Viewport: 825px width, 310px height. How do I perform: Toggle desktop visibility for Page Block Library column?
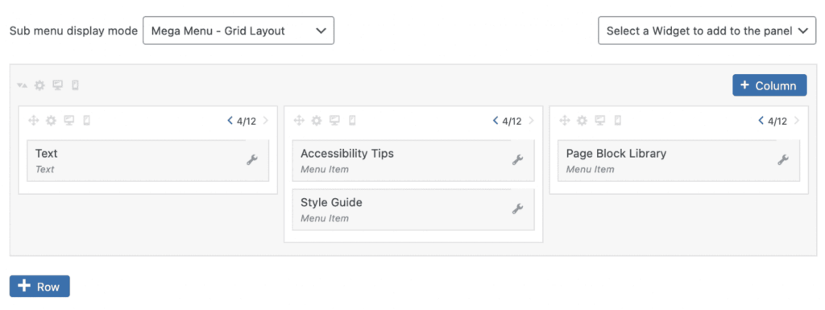pos(599,121)
